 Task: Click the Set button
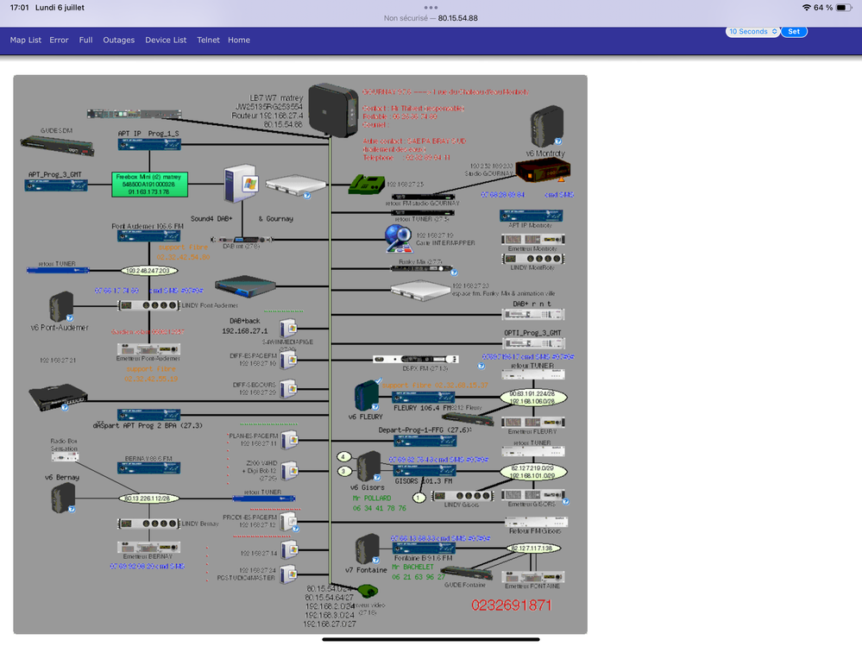[x=794, y=32]
